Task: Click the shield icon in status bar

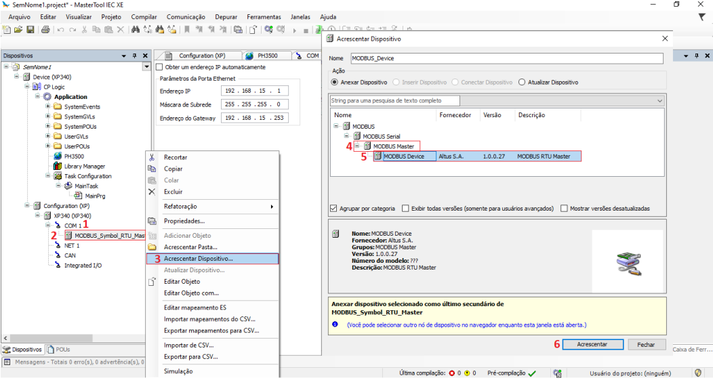Action: 698,373
